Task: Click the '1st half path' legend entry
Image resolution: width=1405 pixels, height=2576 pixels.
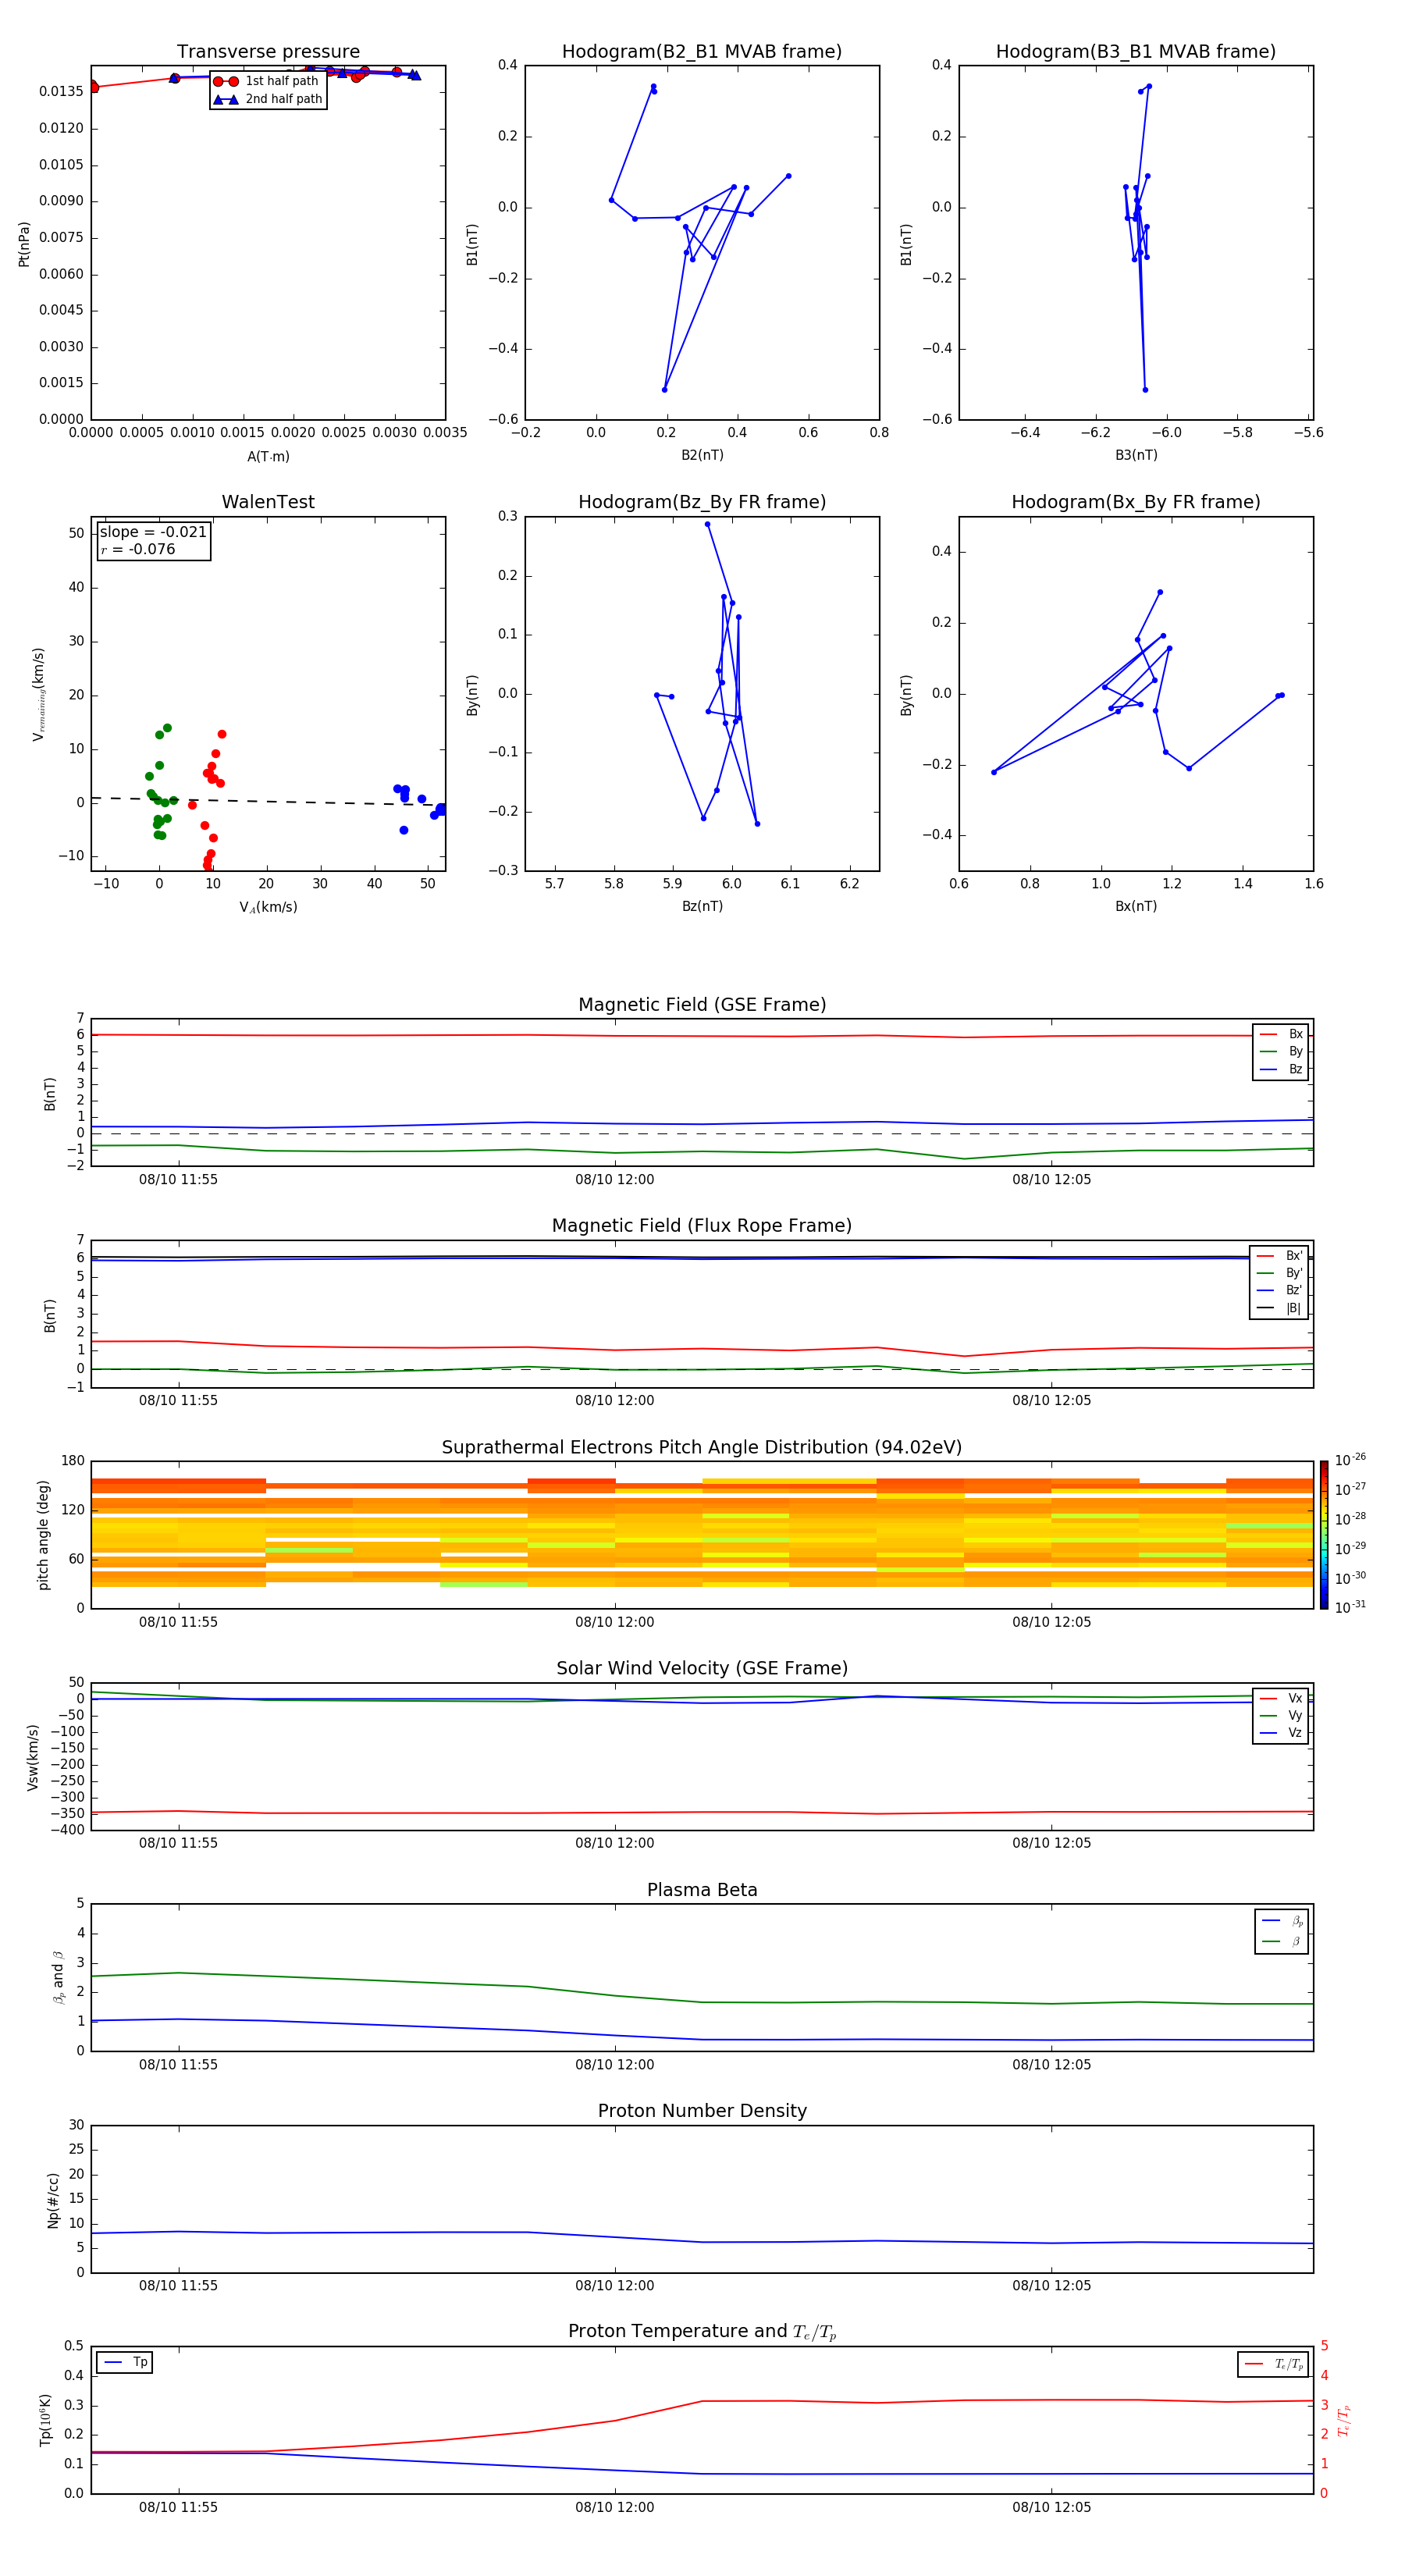Action: point(267,81)
